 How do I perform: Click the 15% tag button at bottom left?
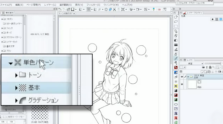click(11, 122)
